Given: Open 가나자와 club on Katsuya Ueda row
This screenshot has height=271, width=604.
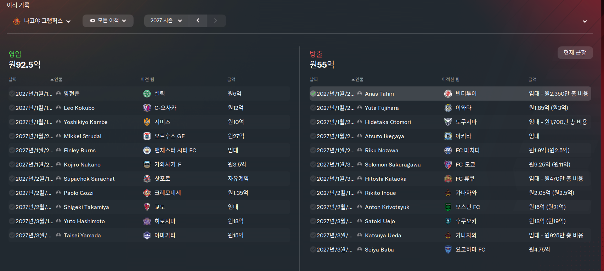Looking at the screenshot, I should pyautogui.click(x=466, y=235).
